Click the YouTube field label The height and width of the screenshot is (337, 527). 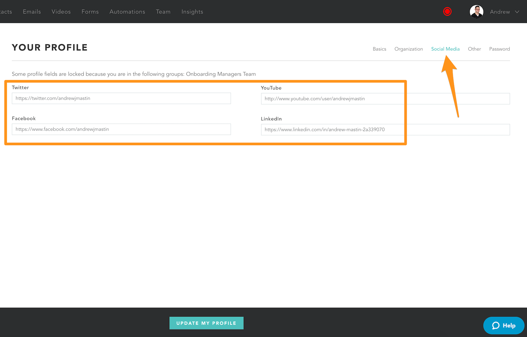pyautogui.click(x=271, y=88)
